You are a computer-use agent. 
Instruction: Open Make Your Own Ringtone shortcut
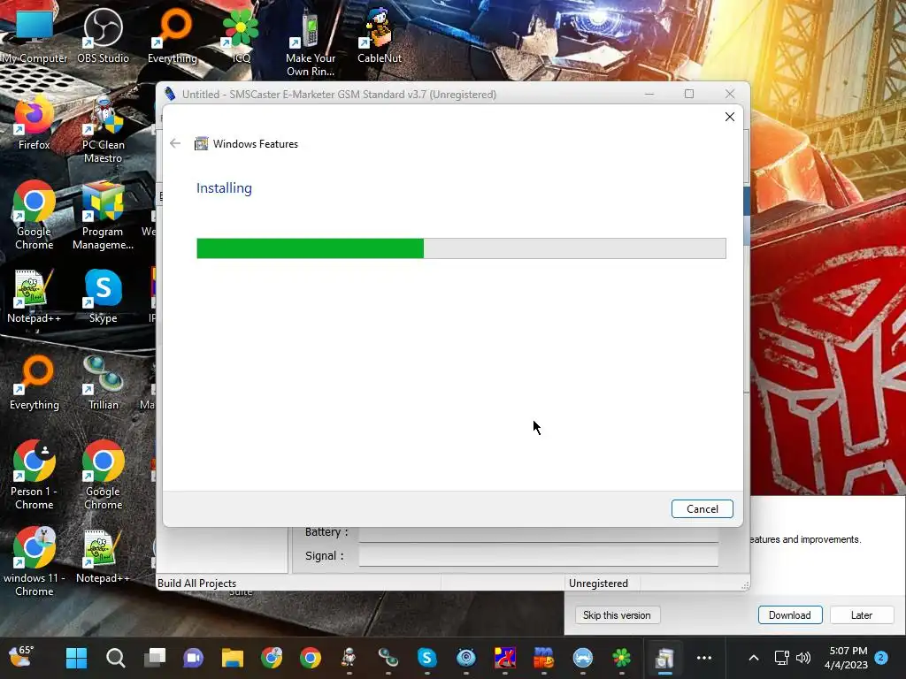[x=311, y=43]
